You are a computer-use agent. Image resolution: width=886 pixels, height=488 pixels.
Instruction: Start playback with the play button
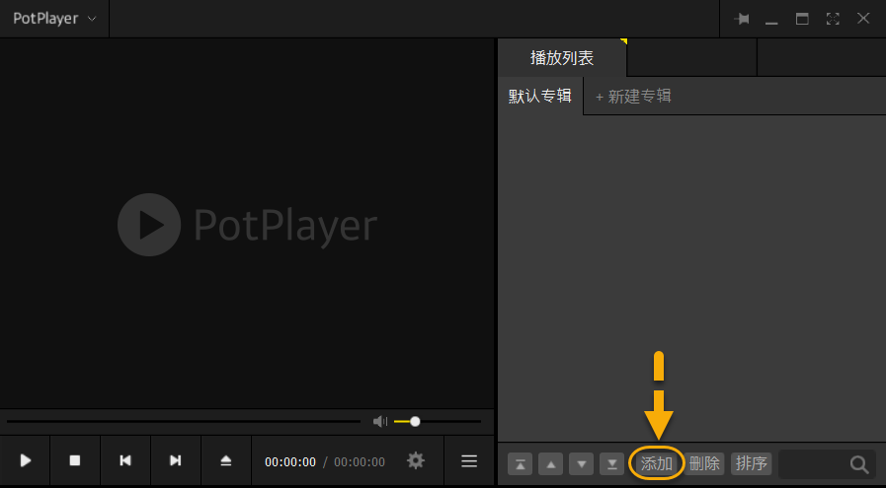pos(26,460)
